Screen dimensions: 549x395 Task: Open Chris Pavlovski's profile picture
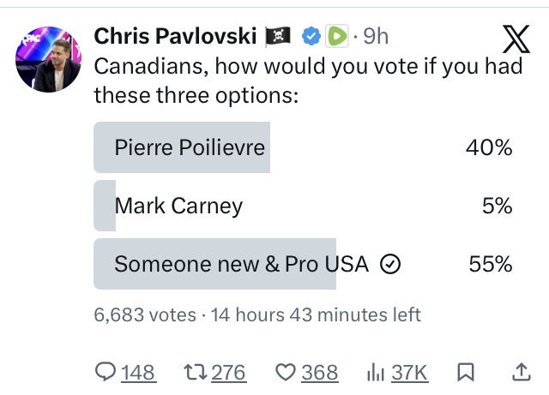pyautogui.click(x=48, y=69)
